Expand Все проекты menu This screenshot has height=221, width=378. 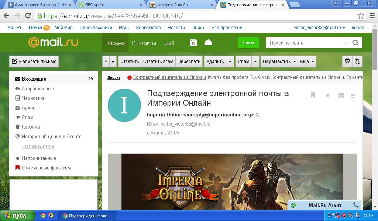227,27
